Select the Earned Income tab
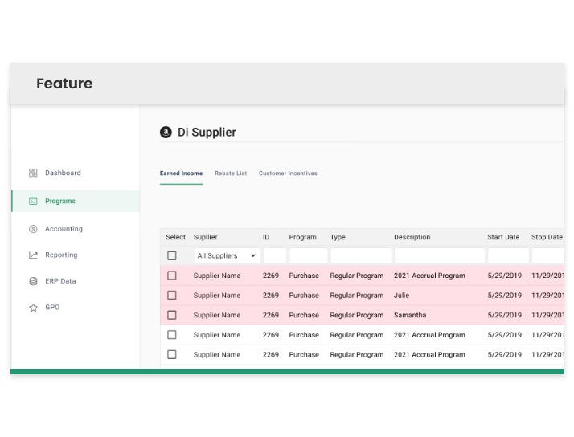Screen dimensions: 574x437 coord(181,174)
